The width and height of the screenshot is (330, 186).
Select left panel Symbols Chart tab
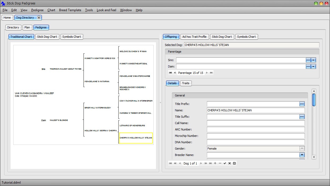pyautogui.click(x=72, y=37)
